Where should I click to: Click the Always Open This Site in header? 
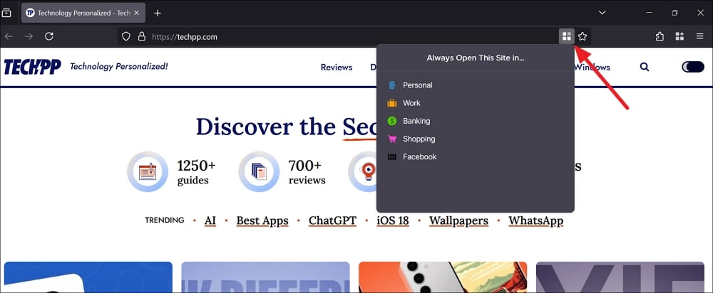[475, 58]
